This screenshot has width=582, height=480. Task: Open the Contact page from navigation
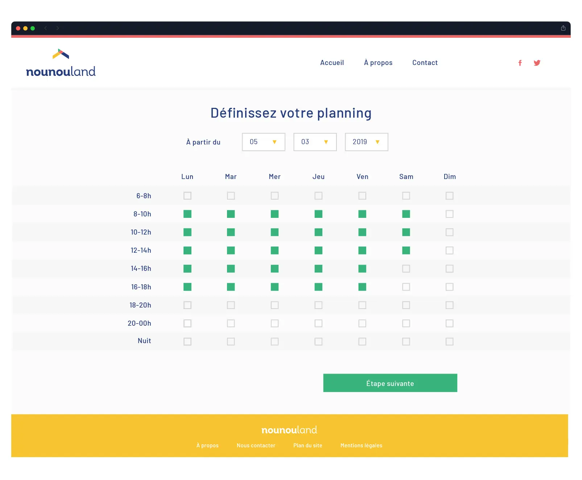pyautogui.click(x=425, y=63)
